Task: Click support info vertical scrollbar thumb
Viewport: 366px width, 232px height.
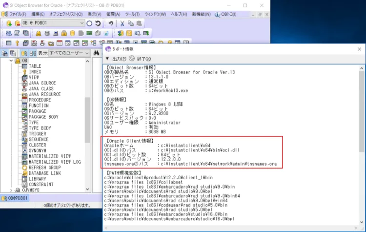Action: point(362,112)
